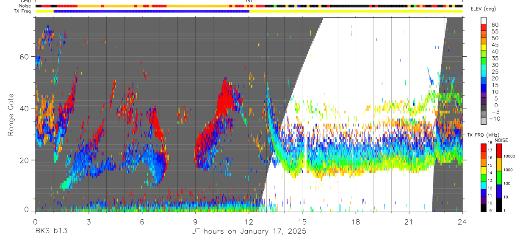Click the 17 label on TX FRQ scale
Screen dimensions: 520x240
pos(490,151)
